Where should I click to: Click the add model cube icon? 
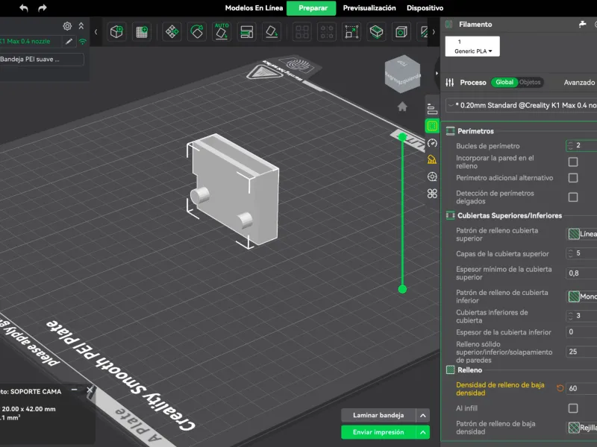tap(116, 31)
